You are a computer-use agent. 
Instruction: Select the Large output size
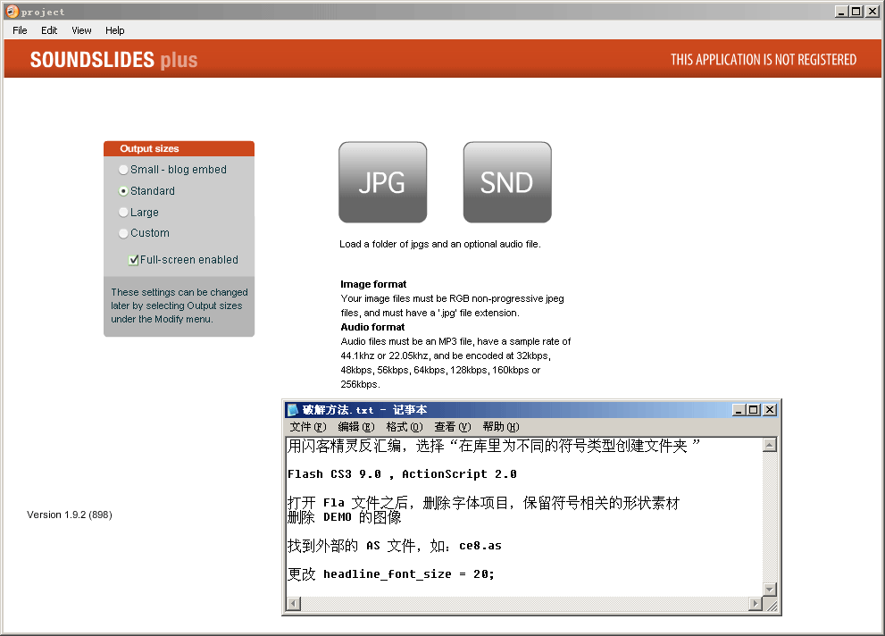138,213
